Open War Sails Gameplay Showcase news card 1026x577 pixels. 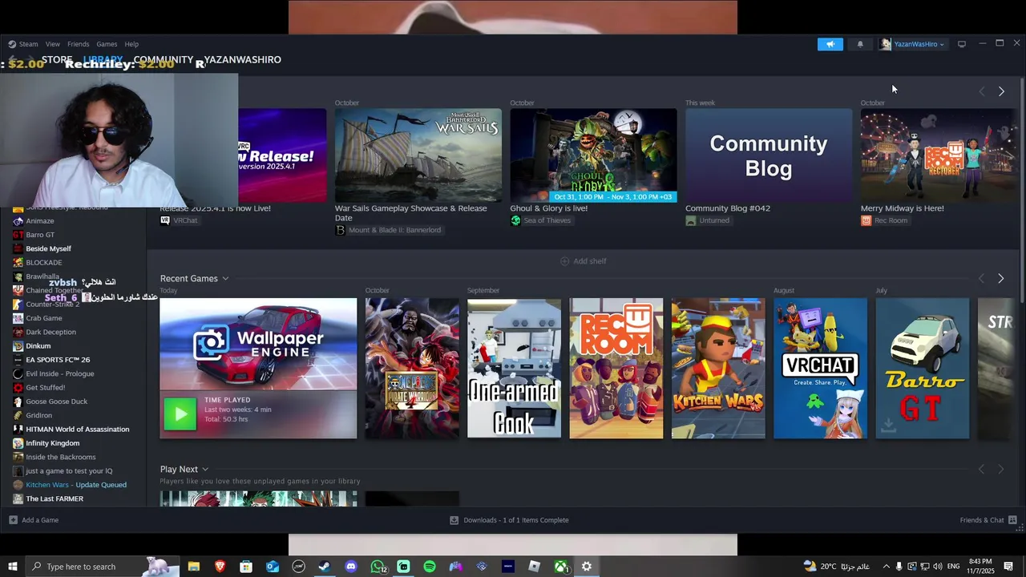tap(418, 155)
